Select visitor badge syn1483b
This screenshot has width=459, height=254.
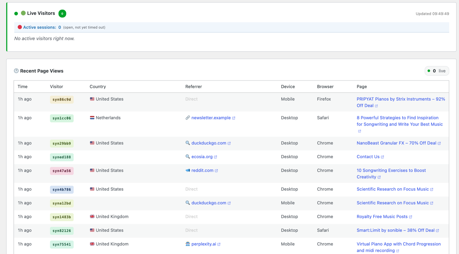click(x=62, y=217)
